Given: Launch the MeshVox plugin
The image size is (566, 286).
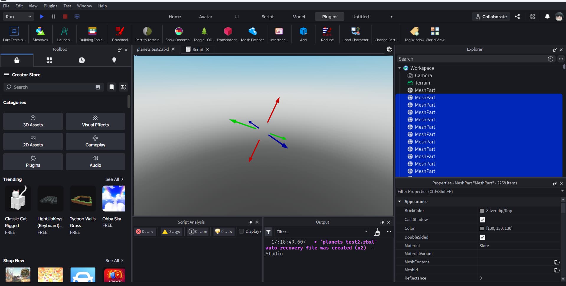Looking at the screenshot, I should pyautogui.click(x=40, y=34).
